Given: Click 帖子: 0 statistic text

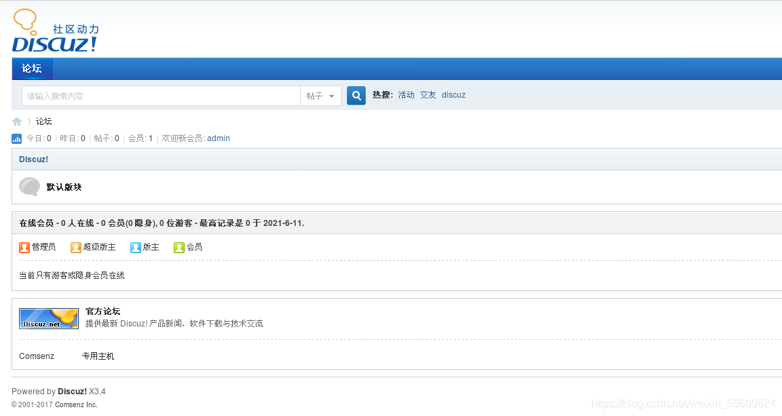Looking at the screenshot, I should 107,138.
